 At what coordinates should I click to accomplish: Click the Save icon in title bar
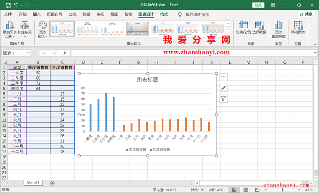pyautogui.click(x=8, y=5)
